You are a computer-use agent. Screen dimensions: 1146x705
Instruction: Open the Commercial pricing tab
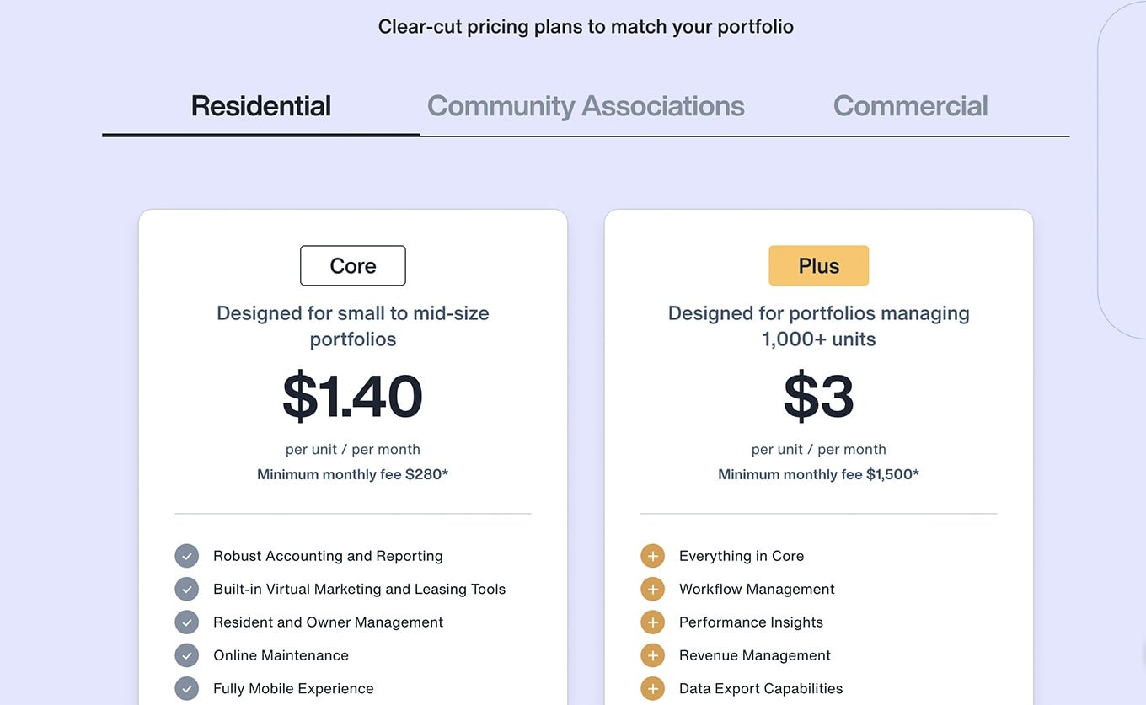point(910,106)
